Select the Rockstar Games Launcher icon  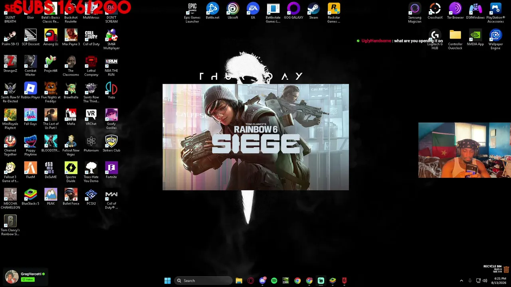[334, 13]
